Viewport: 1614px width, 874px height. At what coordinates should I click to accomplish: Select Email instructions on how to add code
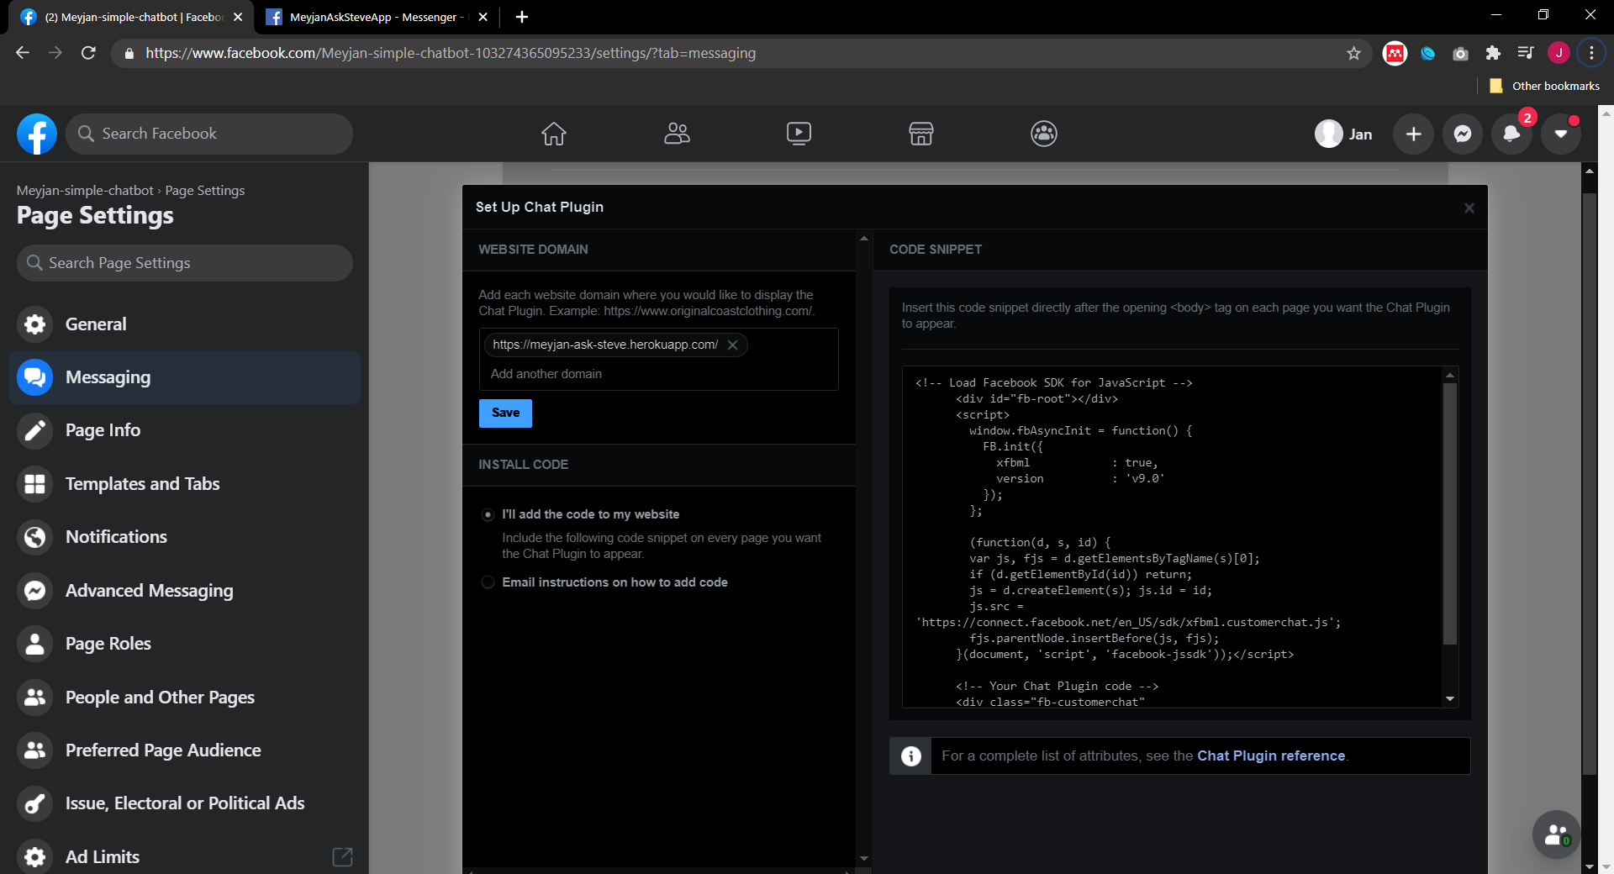(x=488, y=582)
